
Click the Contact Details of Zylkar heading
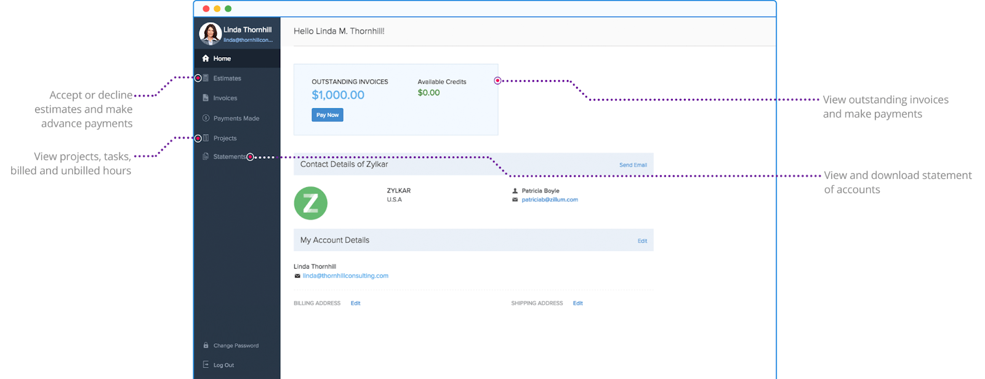[344, 164]
